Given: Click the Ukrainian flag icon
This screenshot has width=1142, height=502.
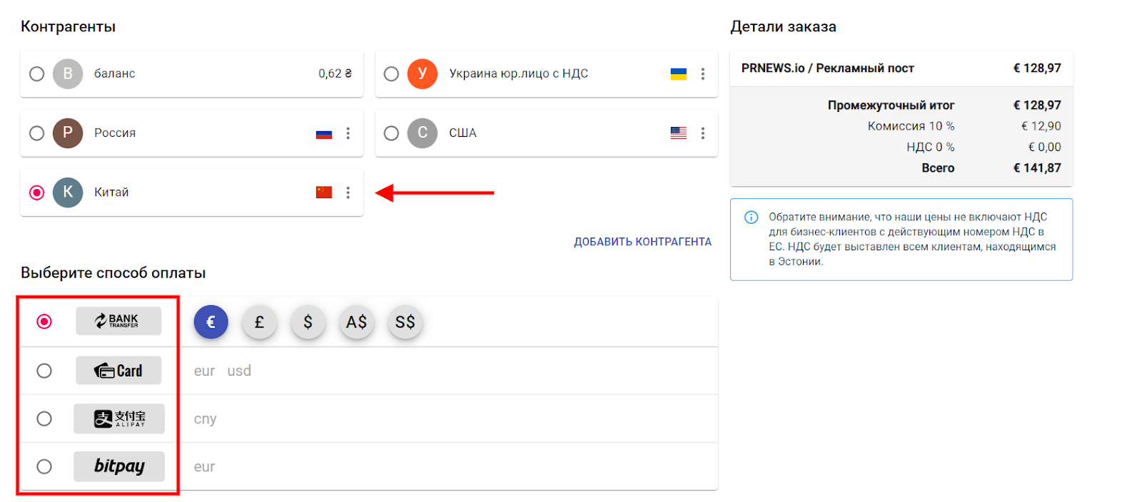Looking at the screenshot, I should click(x=679, y=74).
